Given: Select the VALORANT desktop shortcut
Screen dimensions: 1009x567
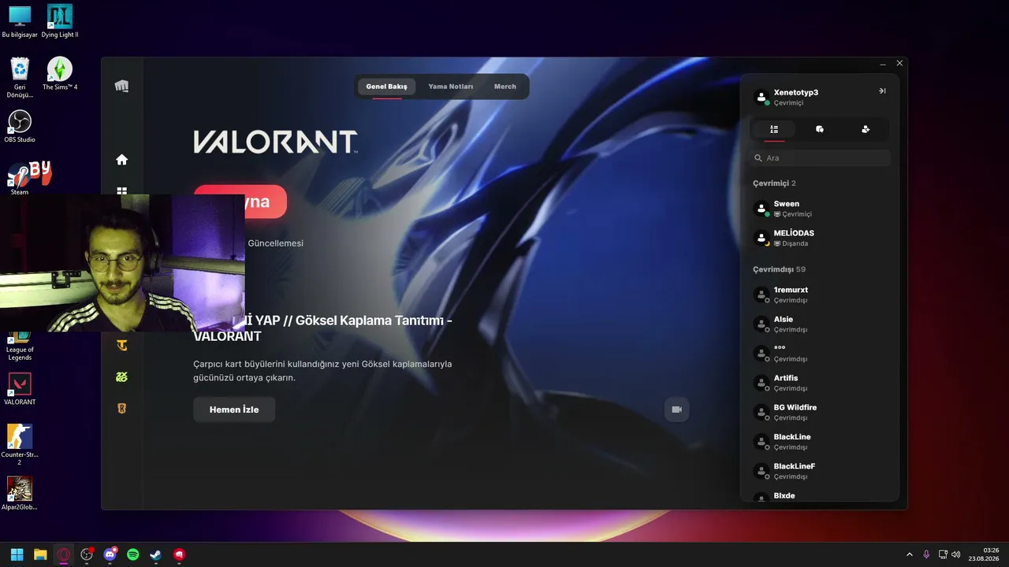Looking at the screenshot, I should click(x=20, y=389).
